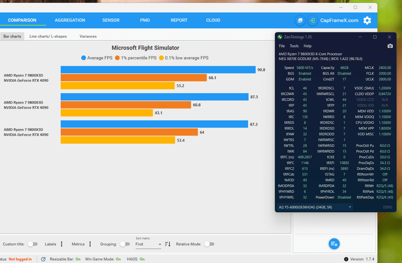Open Sort metric dropdown showing First
Viewport: 402px width, 263px height.
coord(148,244)
